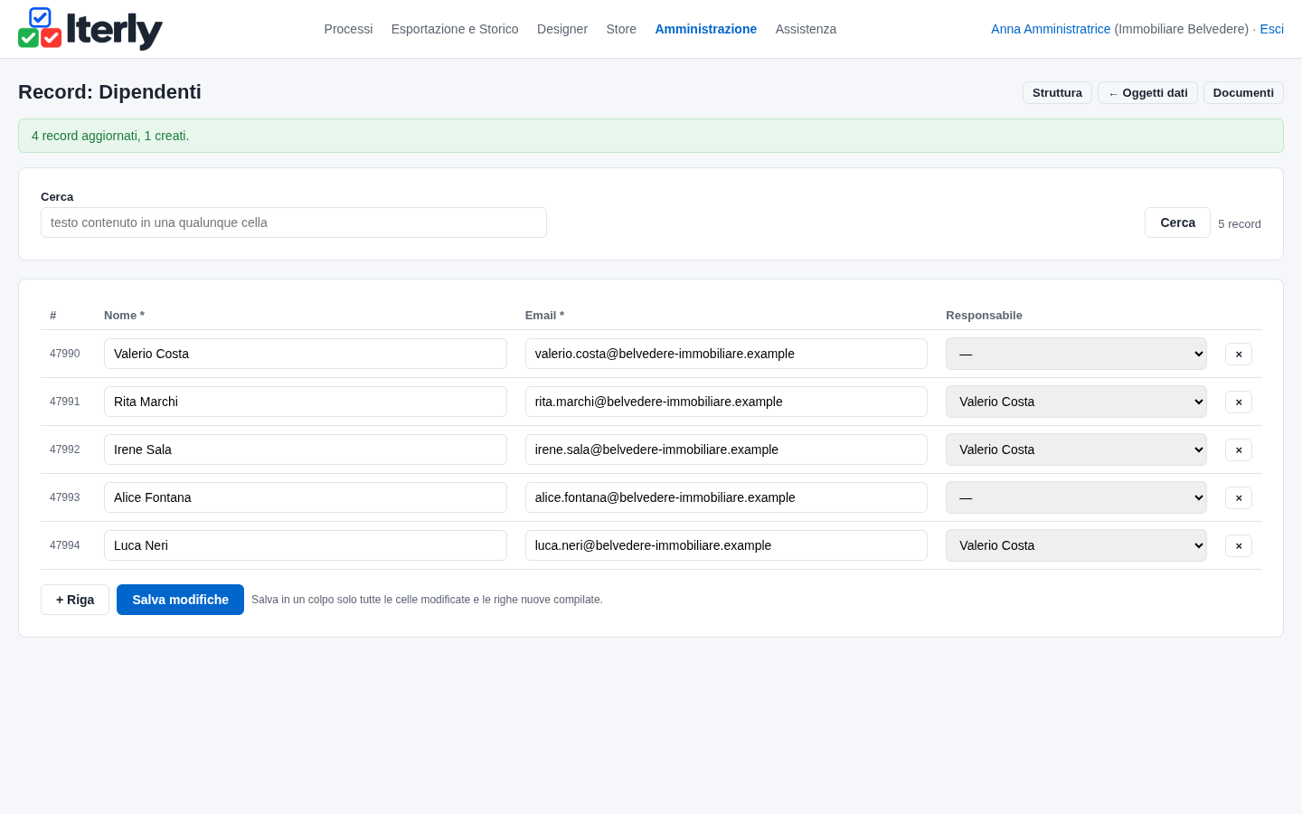Click record ID 47990
1302x814 pixels.
(x=64, y=354)
